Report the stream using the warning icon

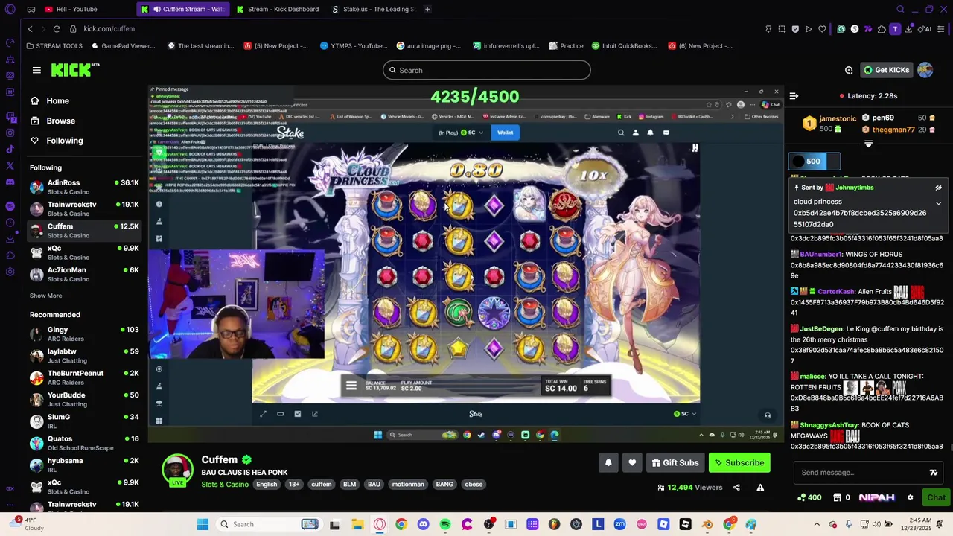[x=760, y=488]
